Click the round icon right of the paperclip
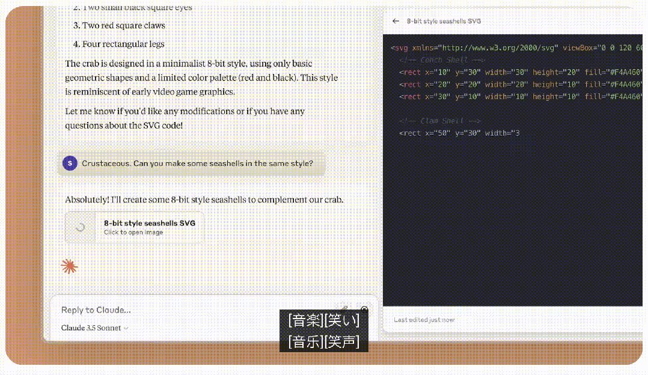Screen dimensions: 648x375 pyautogui.click(x=364, y=309)
